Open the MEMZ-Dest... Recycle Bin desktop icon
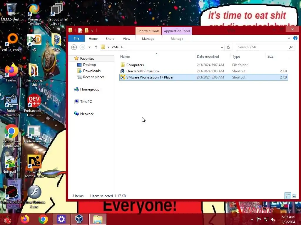The width and height of the screenshot is (301, 225). 11,11
